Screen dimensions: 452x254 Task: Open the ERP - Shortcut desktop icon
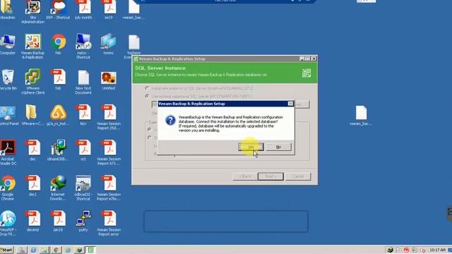click(58, 10)
